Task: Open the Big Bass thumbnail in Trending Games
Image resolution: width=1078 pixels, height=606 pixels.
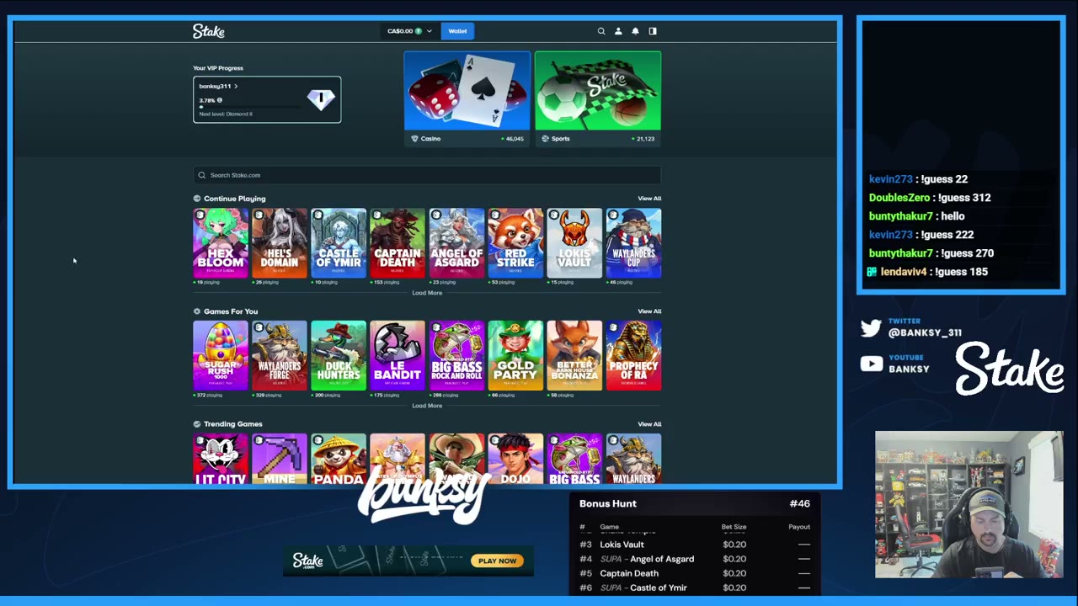Action: 574,459
